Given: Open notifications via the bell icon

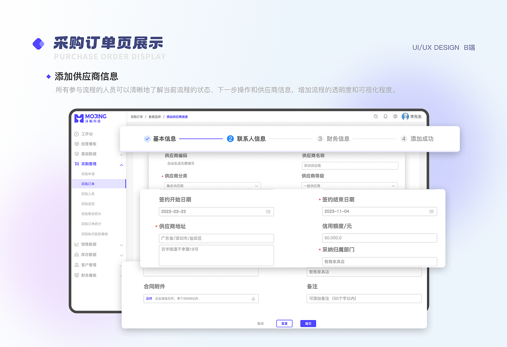Looking at the screenshot, I should click(385, 117).
